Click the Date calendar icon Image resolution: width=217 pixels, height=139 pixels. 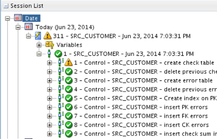(x=18, y=18)
